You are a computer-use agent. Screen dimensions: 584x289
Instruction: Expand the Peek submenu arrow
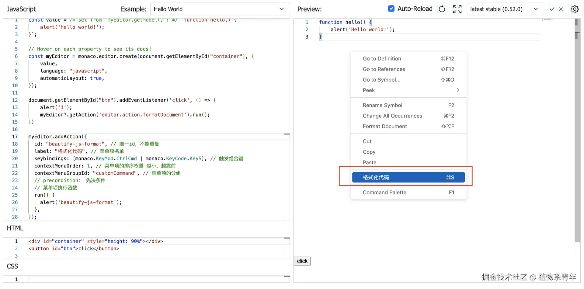[x=458, y=90]
